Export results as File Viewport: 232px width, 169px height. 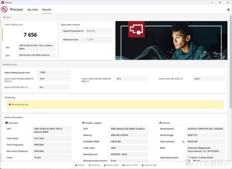(x=111, y=165)
